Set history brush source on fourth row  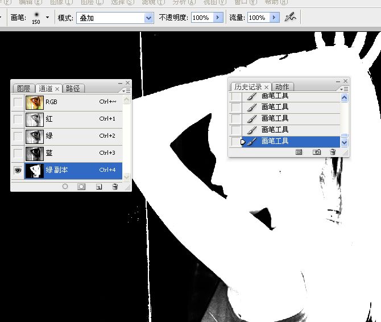235,130
